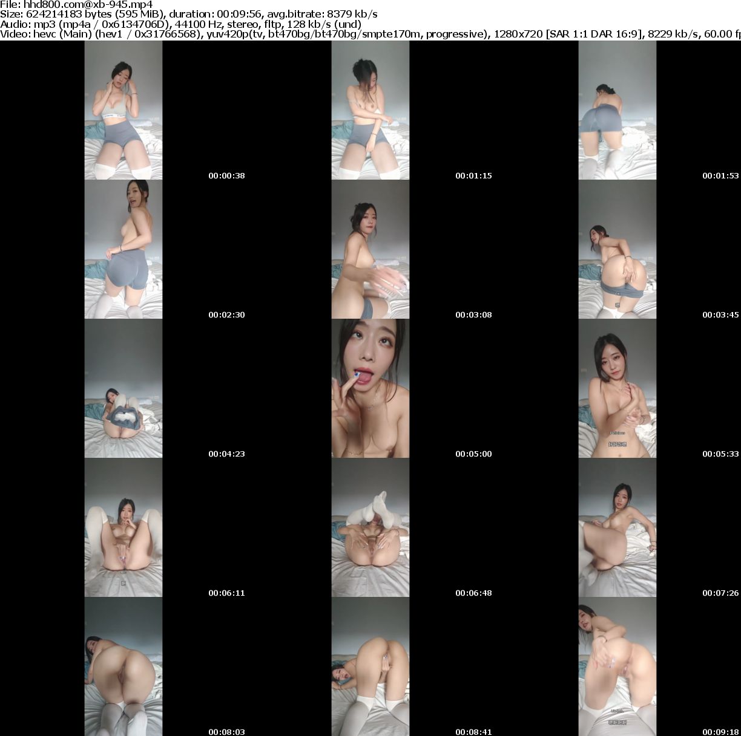Click the thumbnail frame at 00:02:30
The height and width of the screenshot is (736, 741).
tap(123, 249)
